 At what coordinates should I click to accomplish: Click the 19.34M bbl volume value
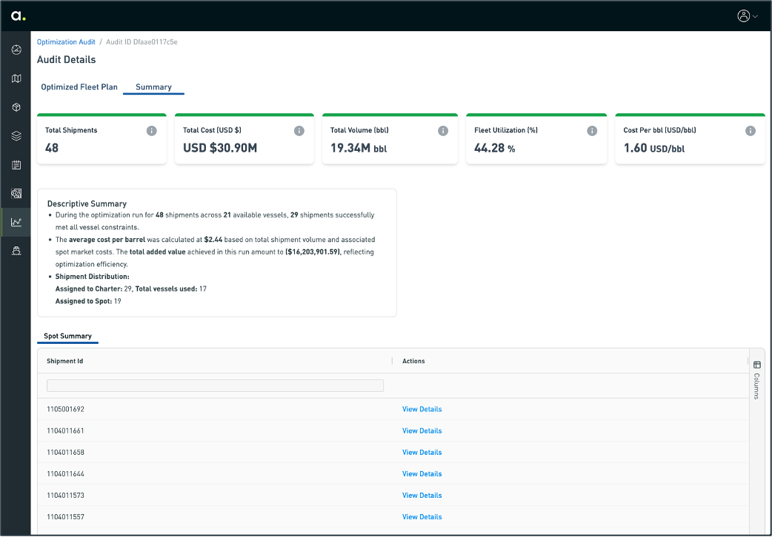pyautogui.click(x=359, y=148)
